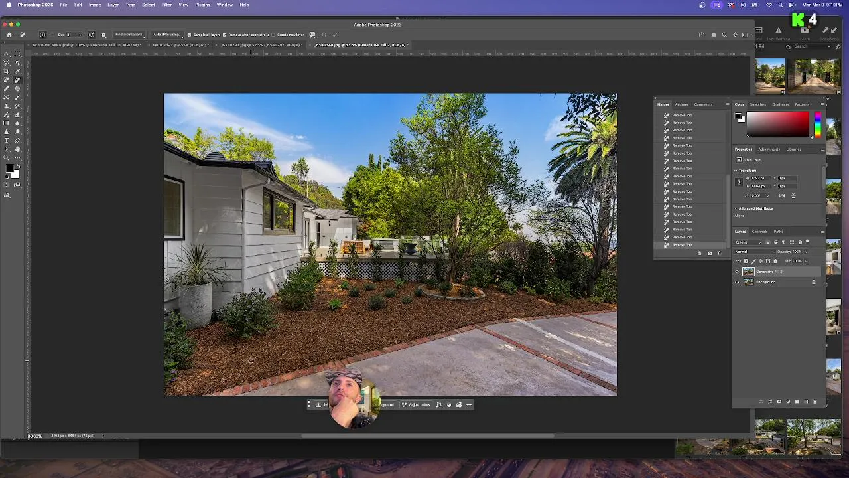Click the Search icon in Photoshop top bar
The height and width of the screenshot is (478, 849).
[x=724, y=35]
